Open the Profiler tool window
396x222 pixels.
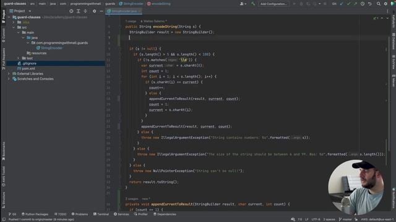pos(140,214)
